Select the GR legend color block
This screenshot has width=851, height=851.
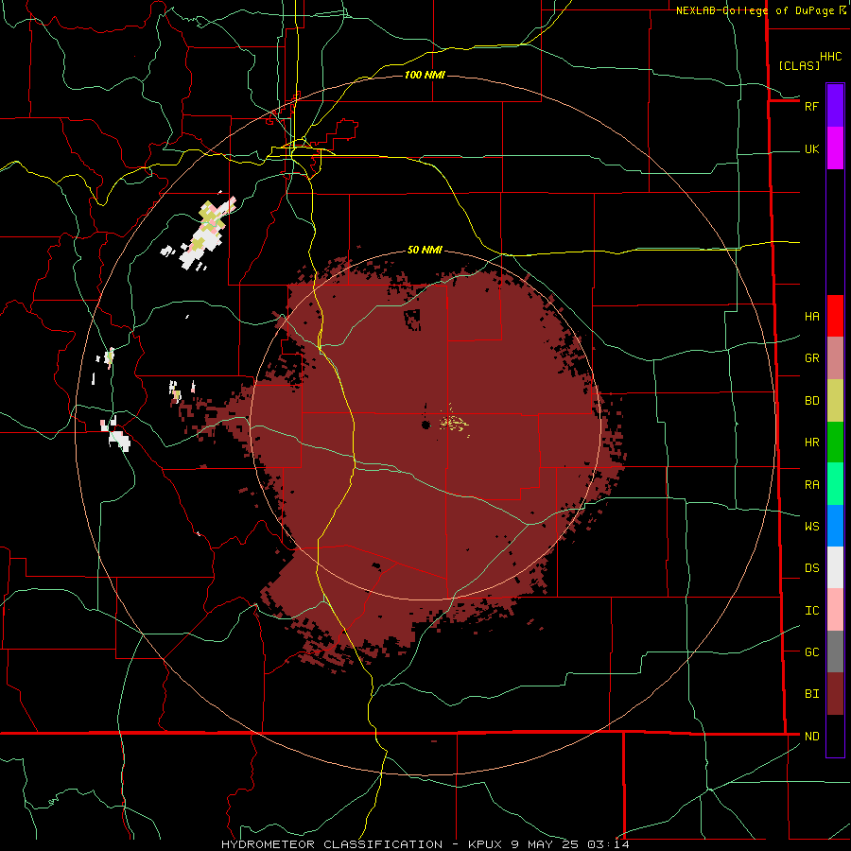pos(835,358)
